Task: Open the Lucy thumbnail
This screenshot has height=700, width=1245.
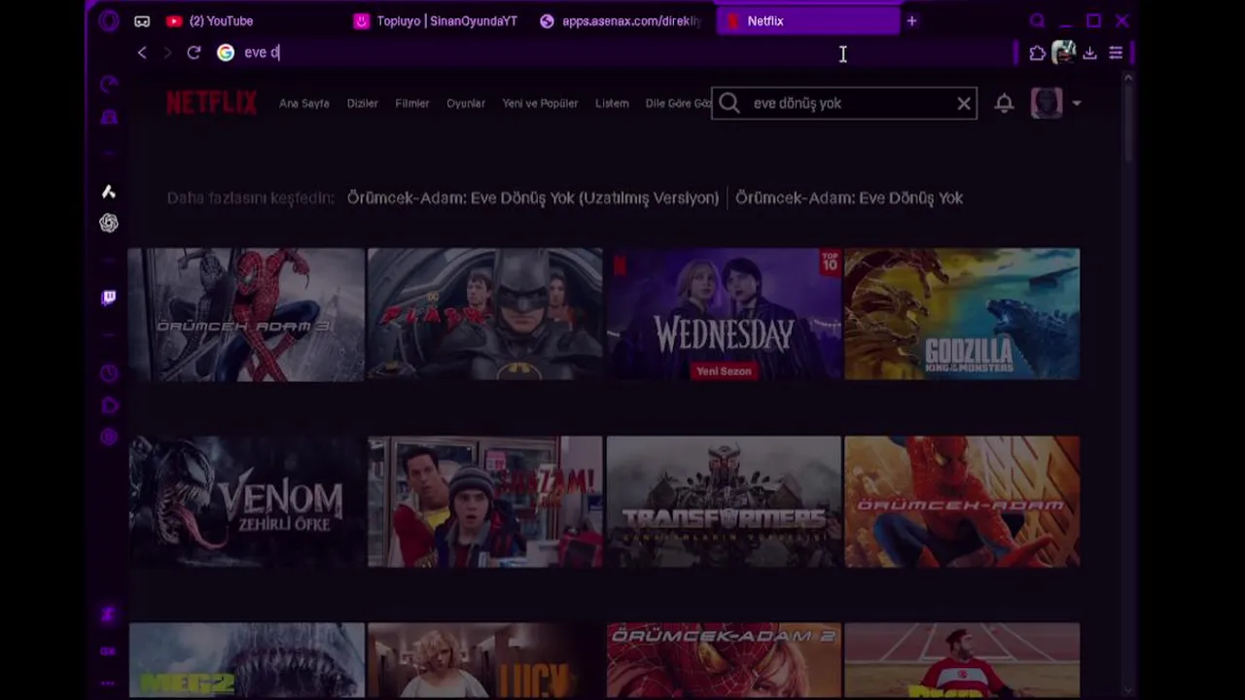Action: [484, 661]
